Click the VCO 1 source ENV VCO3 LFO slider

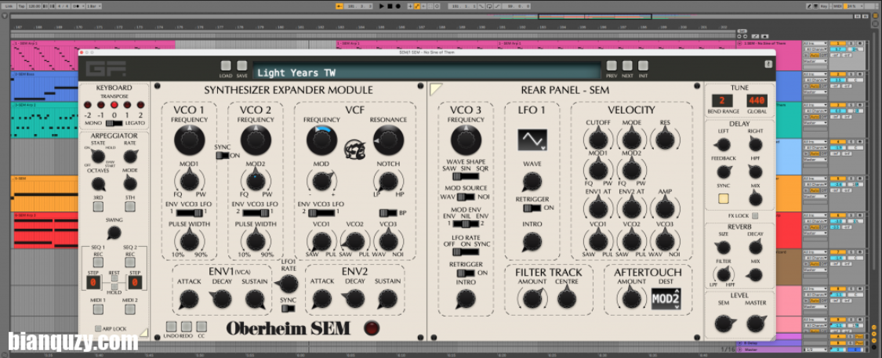[x=190, y=212]
